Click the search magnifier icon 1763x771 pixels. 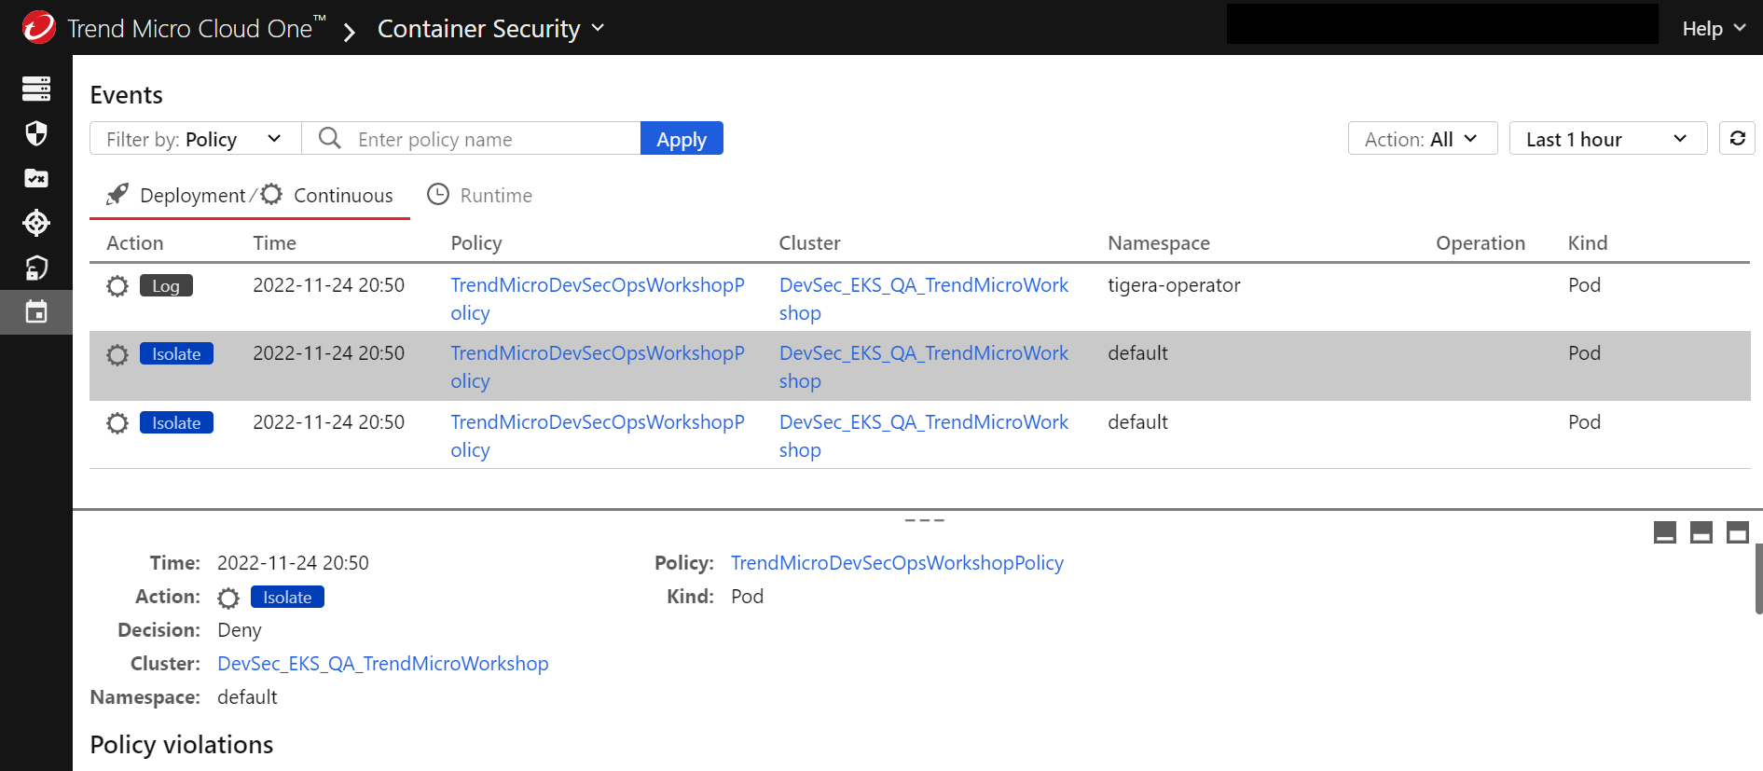(330, 138)
